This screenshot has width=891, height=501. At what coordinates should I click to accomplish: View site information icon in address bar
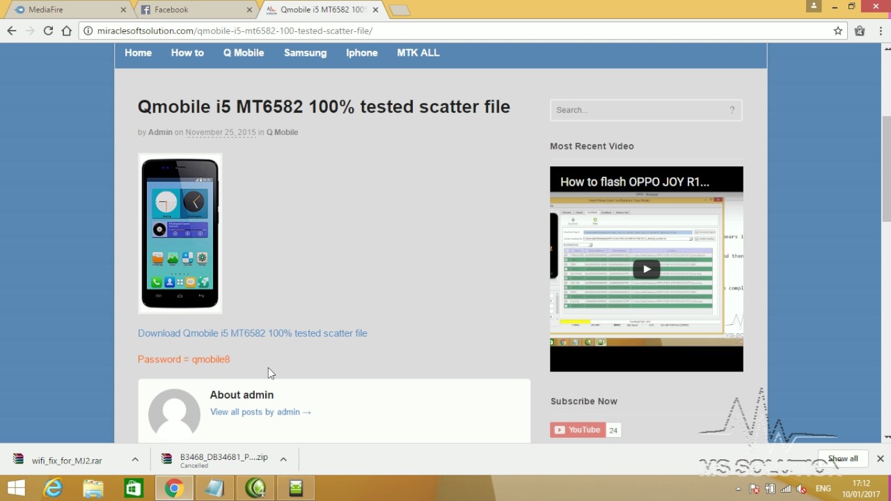[88, 31]
